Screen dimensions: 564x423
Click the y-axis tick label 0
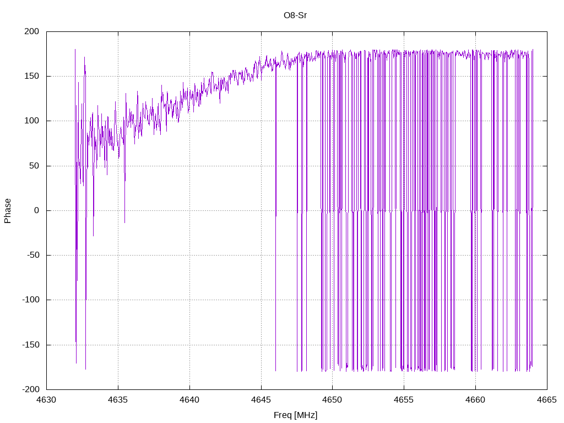pos(37,210)
